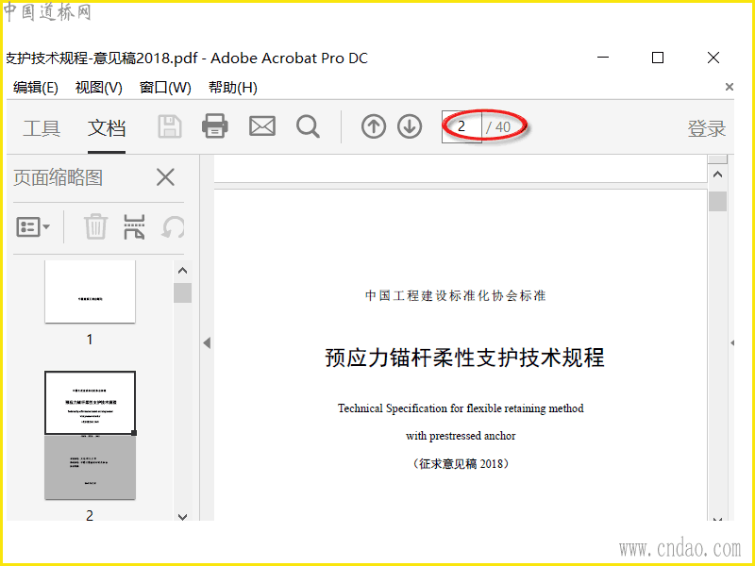The width and height of the screenshot is (755, 566).
Task: Switch to the Document (文档) tab
Action: pos(107,128)
